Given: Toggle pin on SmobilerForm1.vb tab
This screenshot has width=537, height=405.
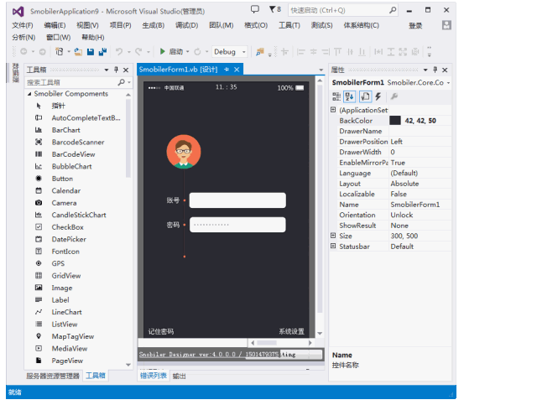Looking at the screenshot, I should point(227,70).
